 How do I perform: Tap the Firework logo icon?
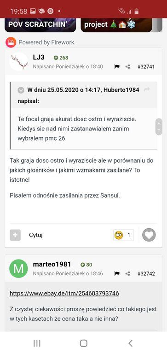tap(11, 42)
